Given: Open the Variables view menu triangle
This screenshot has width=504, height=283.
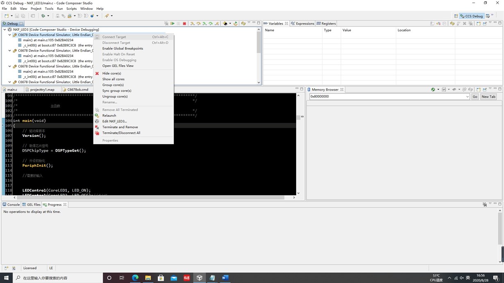Looking at the screenshot, I should pos(490,23).
